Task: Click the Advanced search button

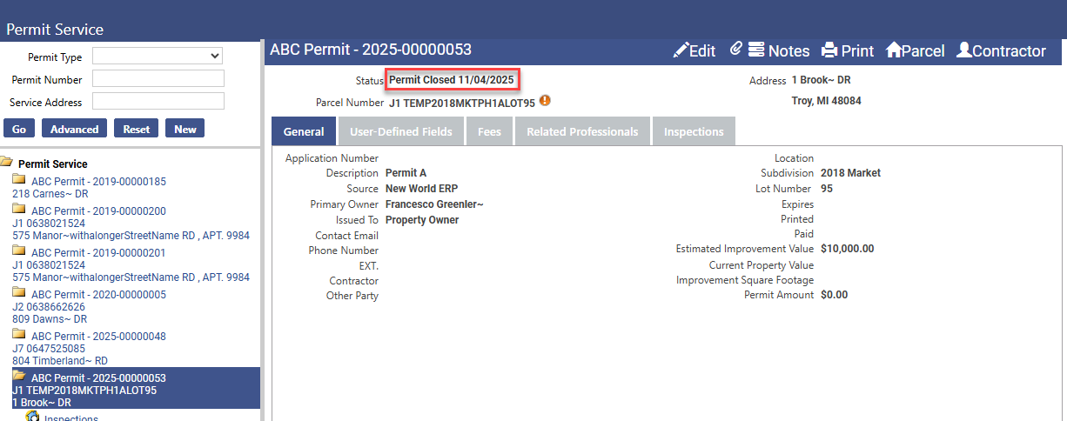Action: point(74,129)
